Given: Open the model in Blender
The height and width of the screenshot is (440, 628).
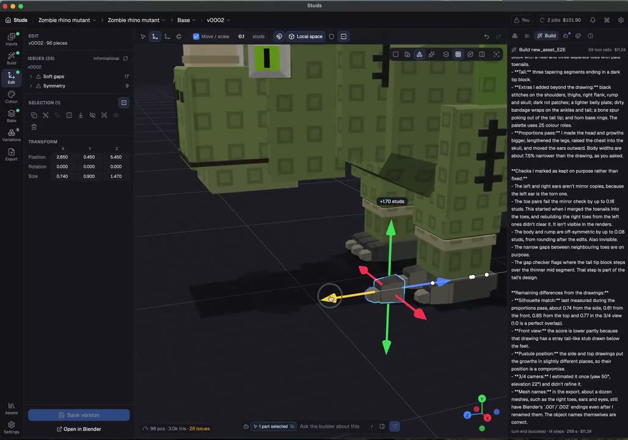Looking at the screenshot, I should tap(79, 429).
